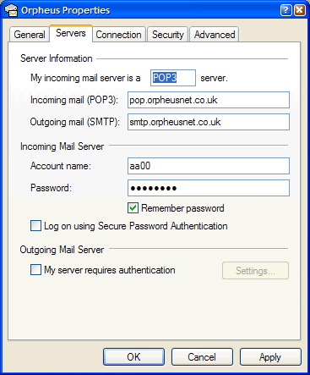Click the Cancel button
The width and height of the screenshot is (310, 375).
pyautogui.click(x=202, y=357)
